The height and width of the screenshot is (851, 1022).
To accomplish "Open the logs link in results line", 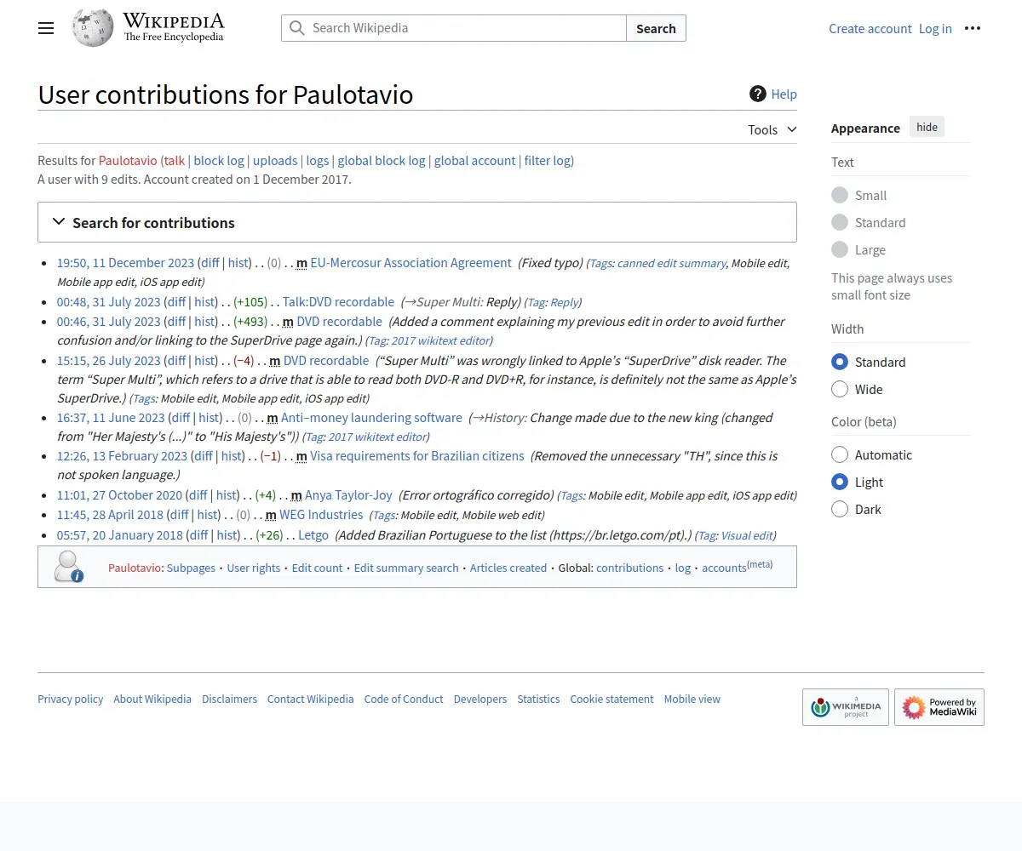I will click(x=318, y=160).
